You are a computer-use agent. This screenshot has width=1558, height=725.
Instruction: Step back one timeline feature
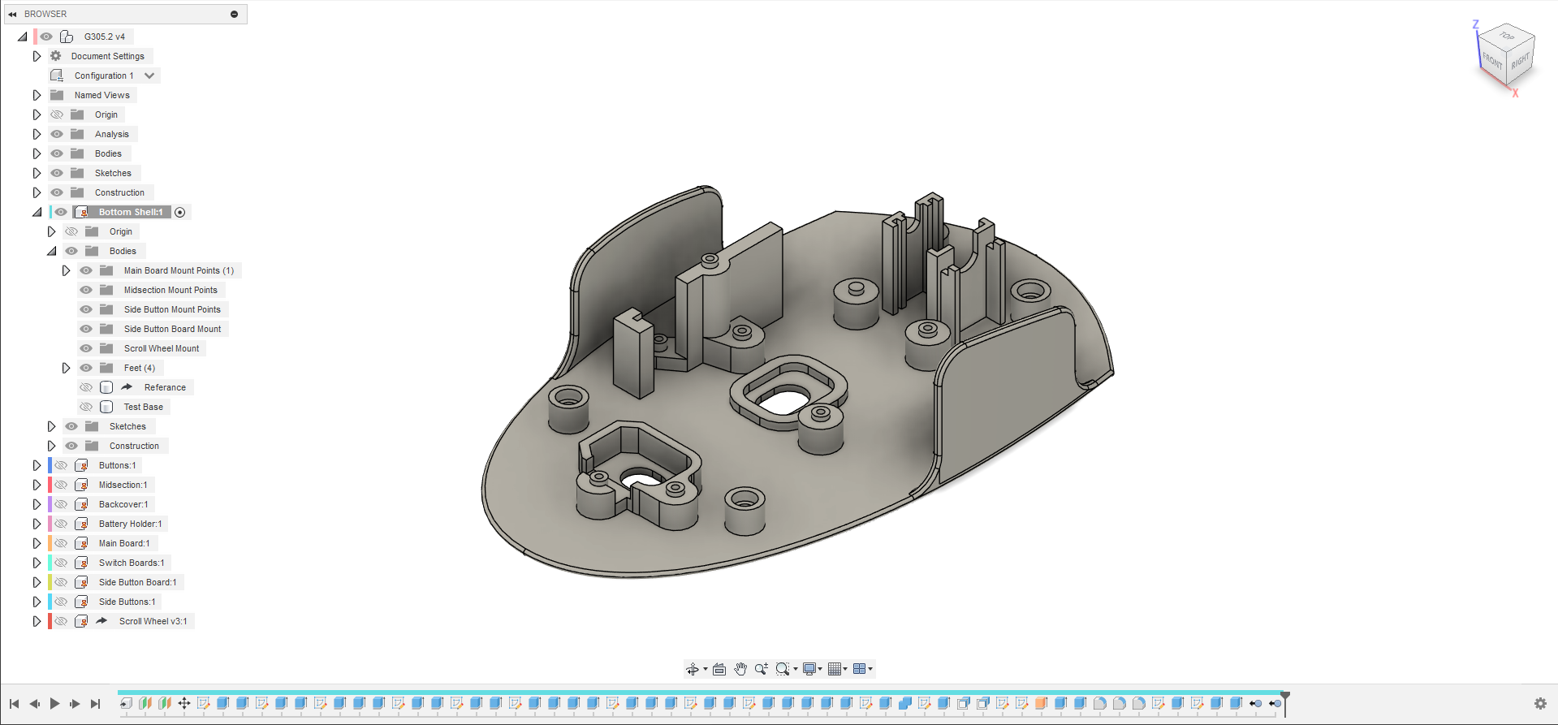[x=34, y=704]
